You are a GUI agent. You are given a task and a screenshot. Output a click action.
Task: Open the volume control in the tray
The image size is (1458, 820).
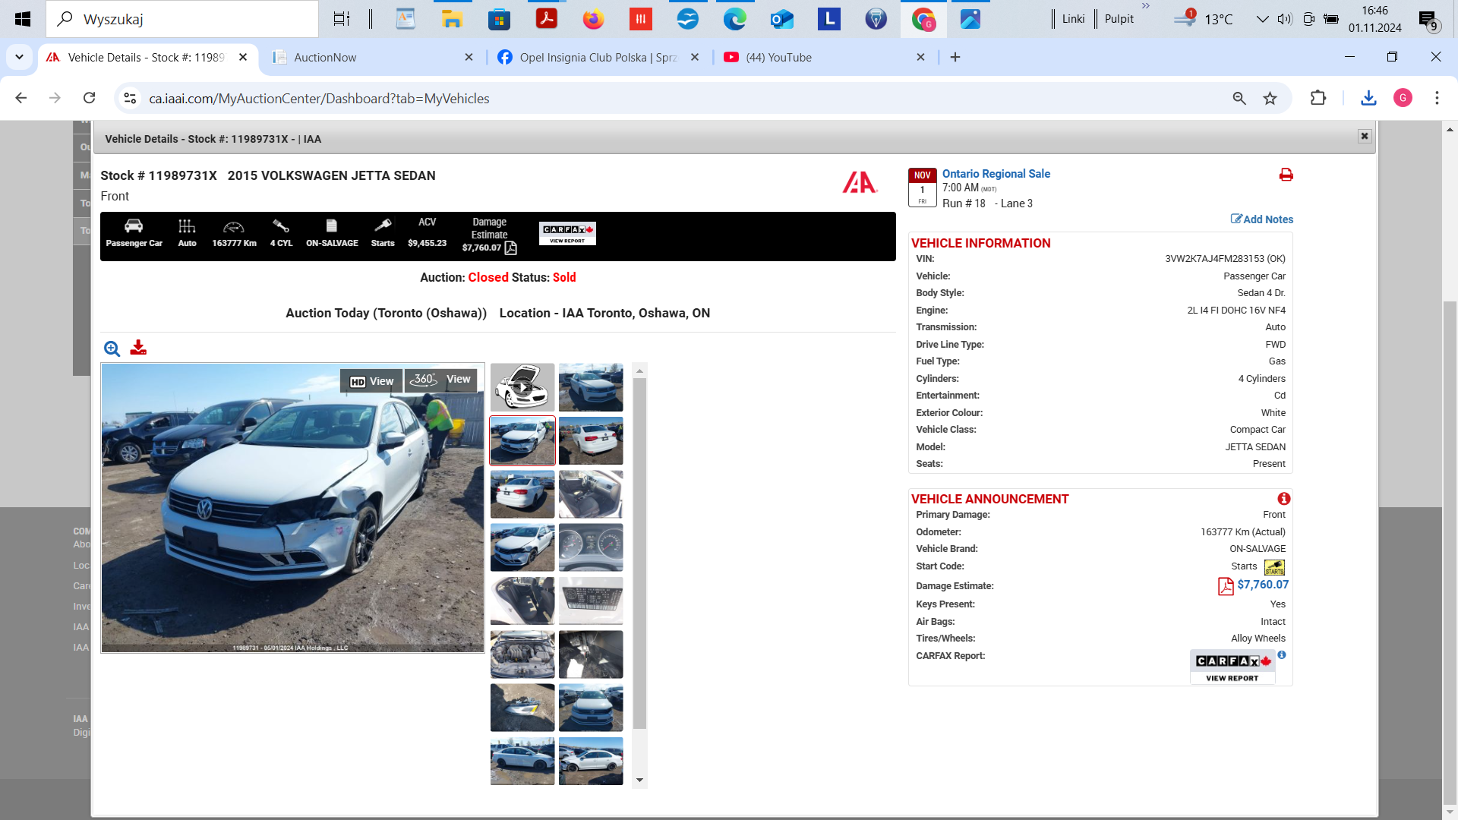1285,19
